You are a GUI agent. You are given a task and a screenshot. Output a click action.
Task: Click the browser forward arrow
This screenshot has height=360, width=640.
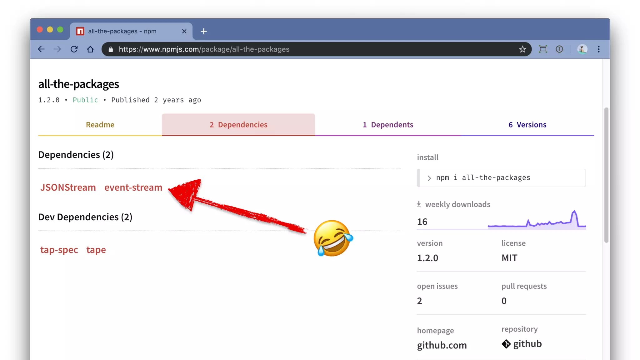click(x=57, y=49)
